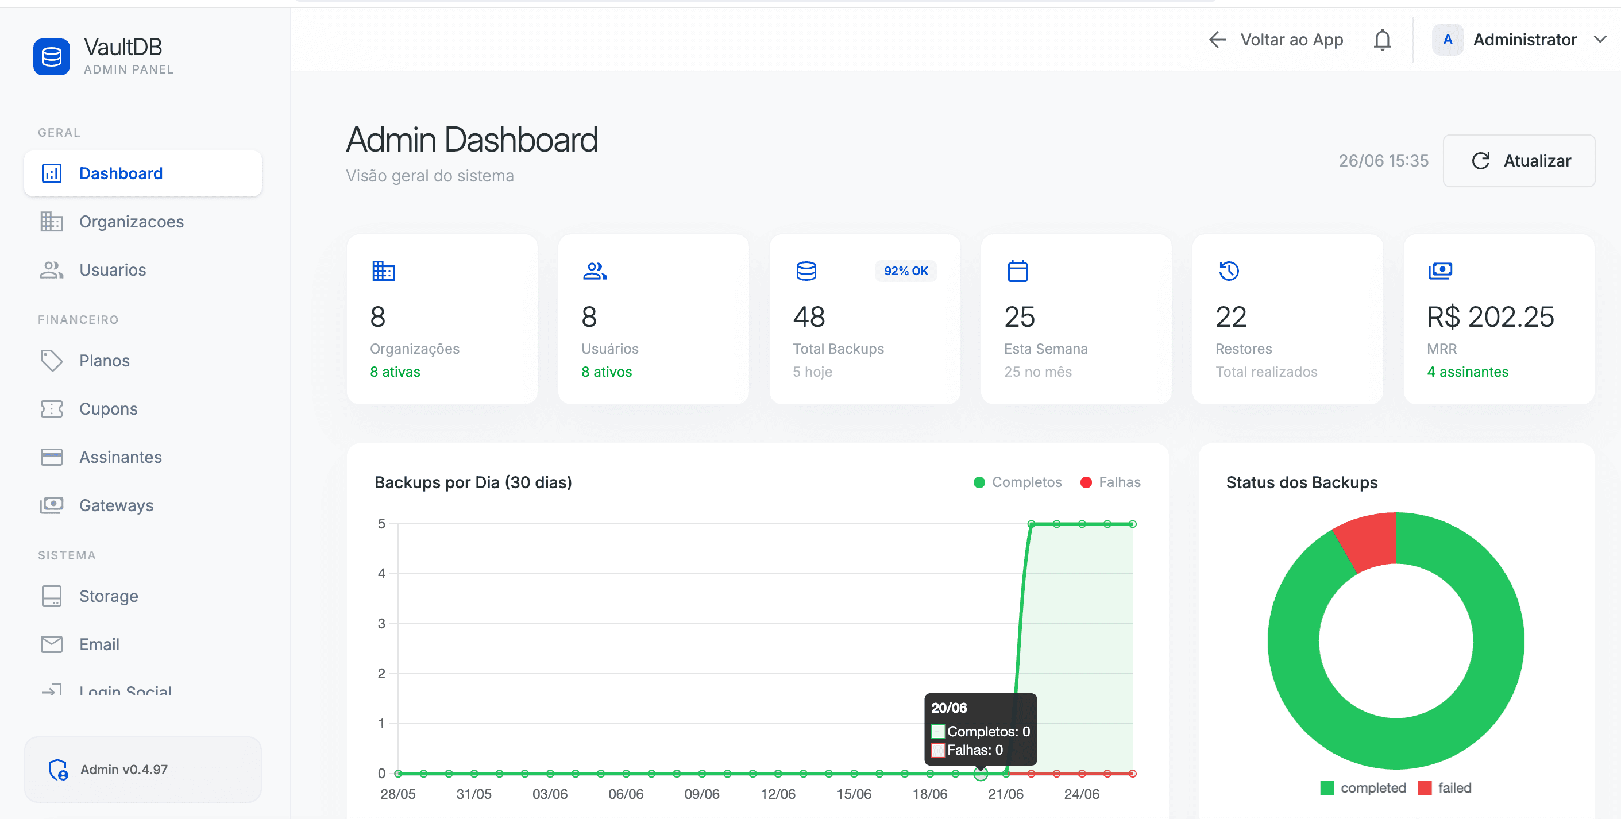The image size is (1621, 819).
Task: Open the Gateways menu item
Action: click(x=143, y=505)
